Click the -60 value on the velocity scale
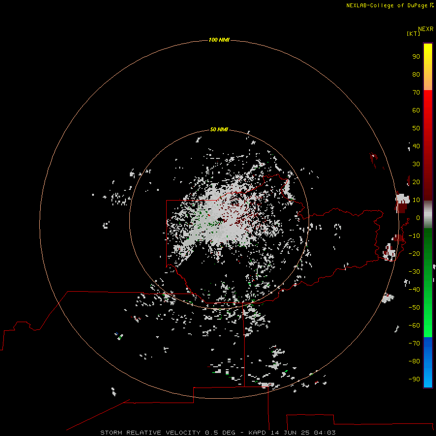436x436 pixels. (x=414, y=326)
